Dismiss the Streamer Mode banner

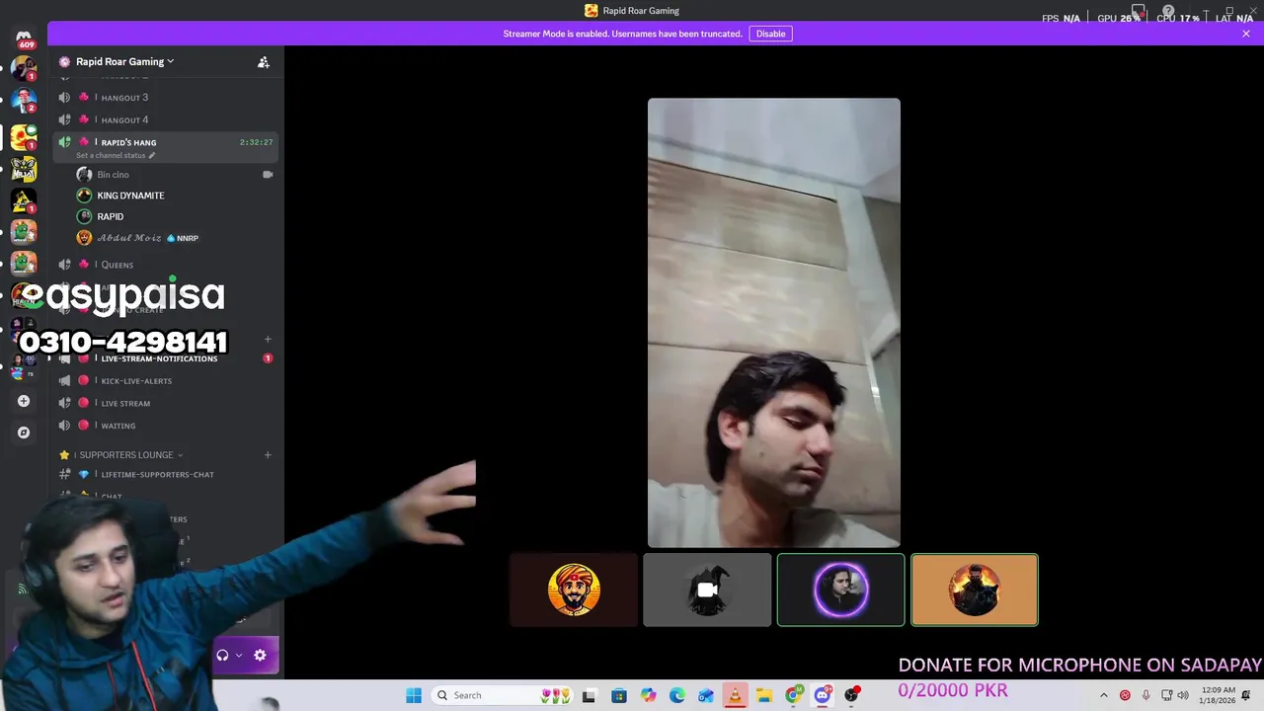[1246, 34]
